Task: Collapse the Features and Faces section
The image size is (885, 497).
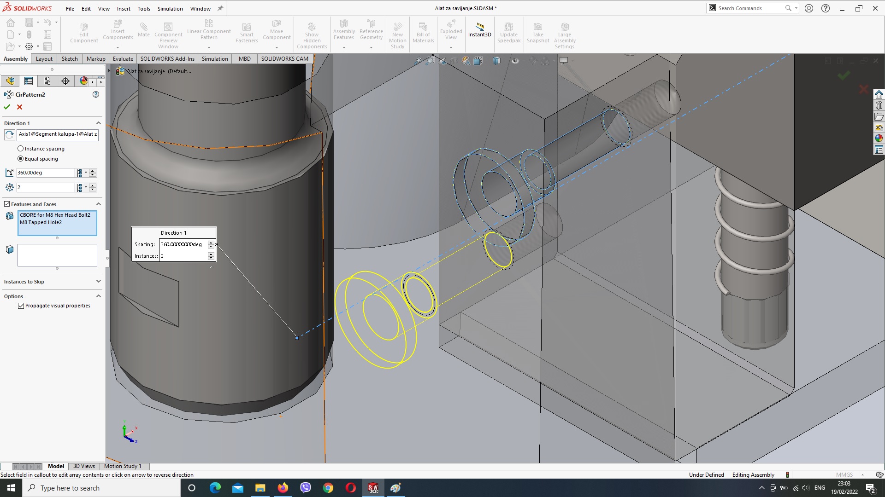Action: click(99, 204)
